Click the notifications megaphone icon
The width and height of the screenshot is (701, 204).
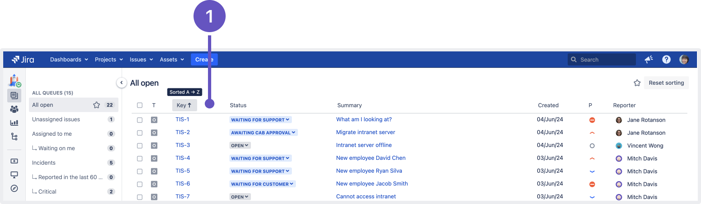(648, 59)
